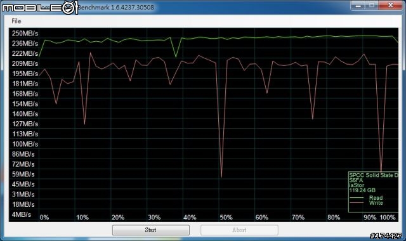The height and width of the screenshot is (241, 406).
Task: Click the 60% x-axis label
Action: click(262, 218)
